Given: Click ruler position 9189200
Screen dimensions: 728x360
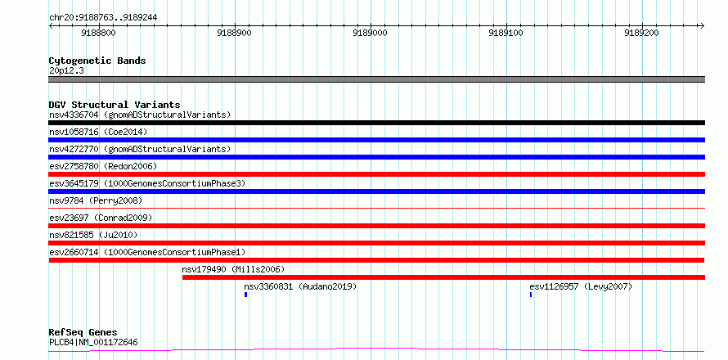Looking at the screenshot, I should pyautogui.click(x=642, y=33).
